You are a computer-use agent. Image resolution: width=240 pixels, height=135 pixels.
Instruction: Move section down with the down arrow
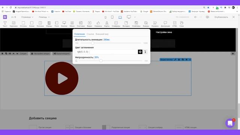coord(17,53)
